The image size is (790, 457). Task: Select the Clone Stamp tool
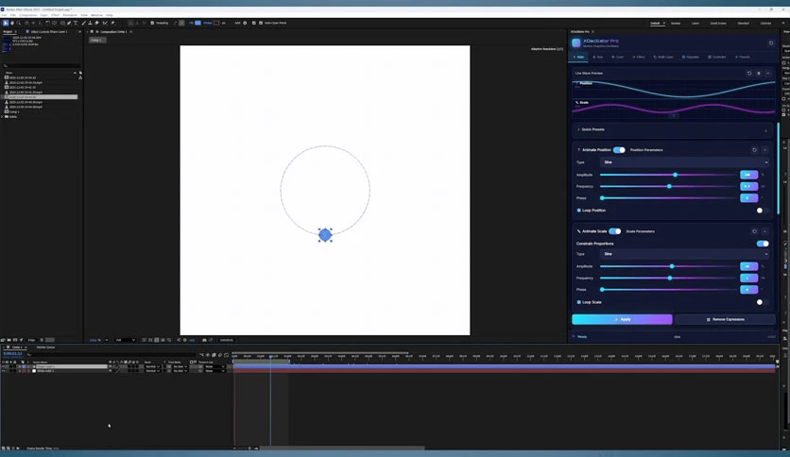click(90, 23)
